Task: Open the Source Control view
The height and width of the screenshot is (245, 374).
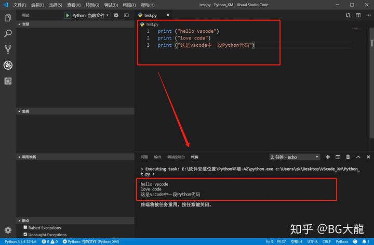Action: click(8, 49)
